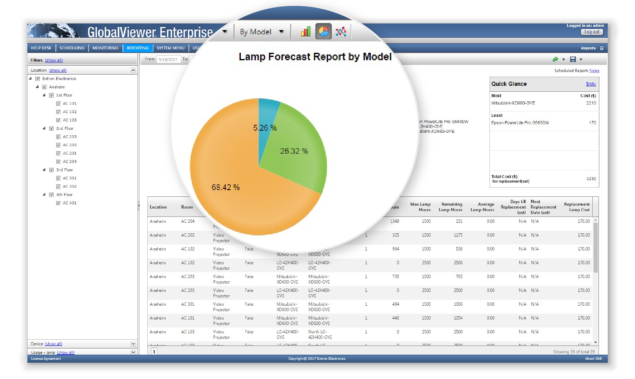Uncheck the 1st Floor checkbox
This screenshot has height=379, width=635.
(52, 95)
